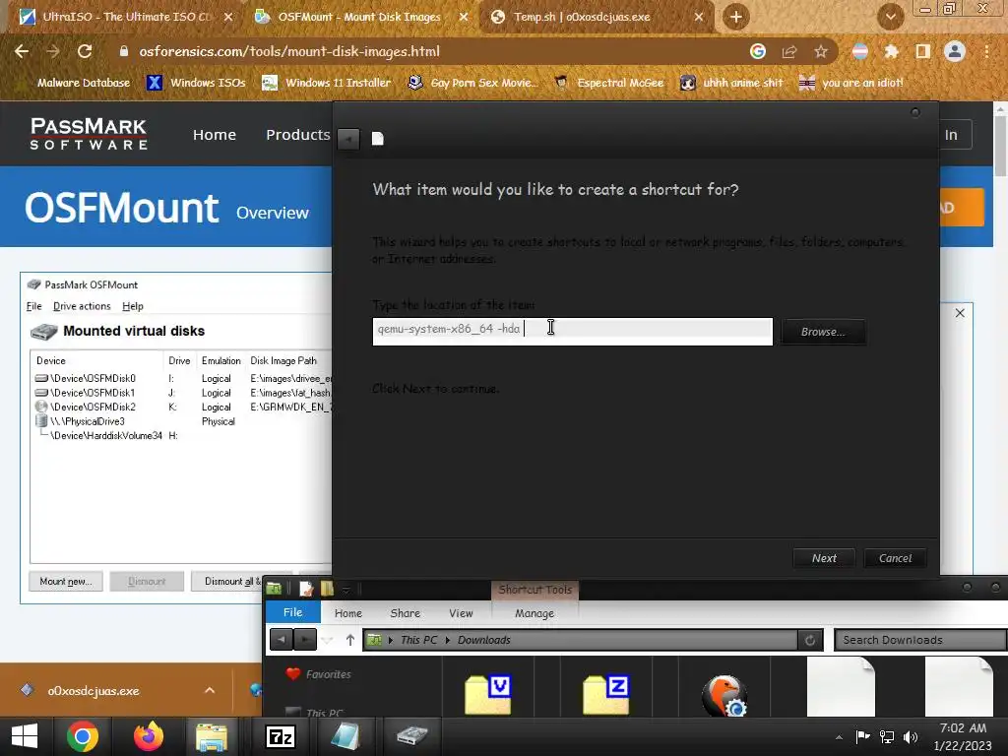Open the volume control in system tray
The image size is (1008, 756).
point(911,736)
